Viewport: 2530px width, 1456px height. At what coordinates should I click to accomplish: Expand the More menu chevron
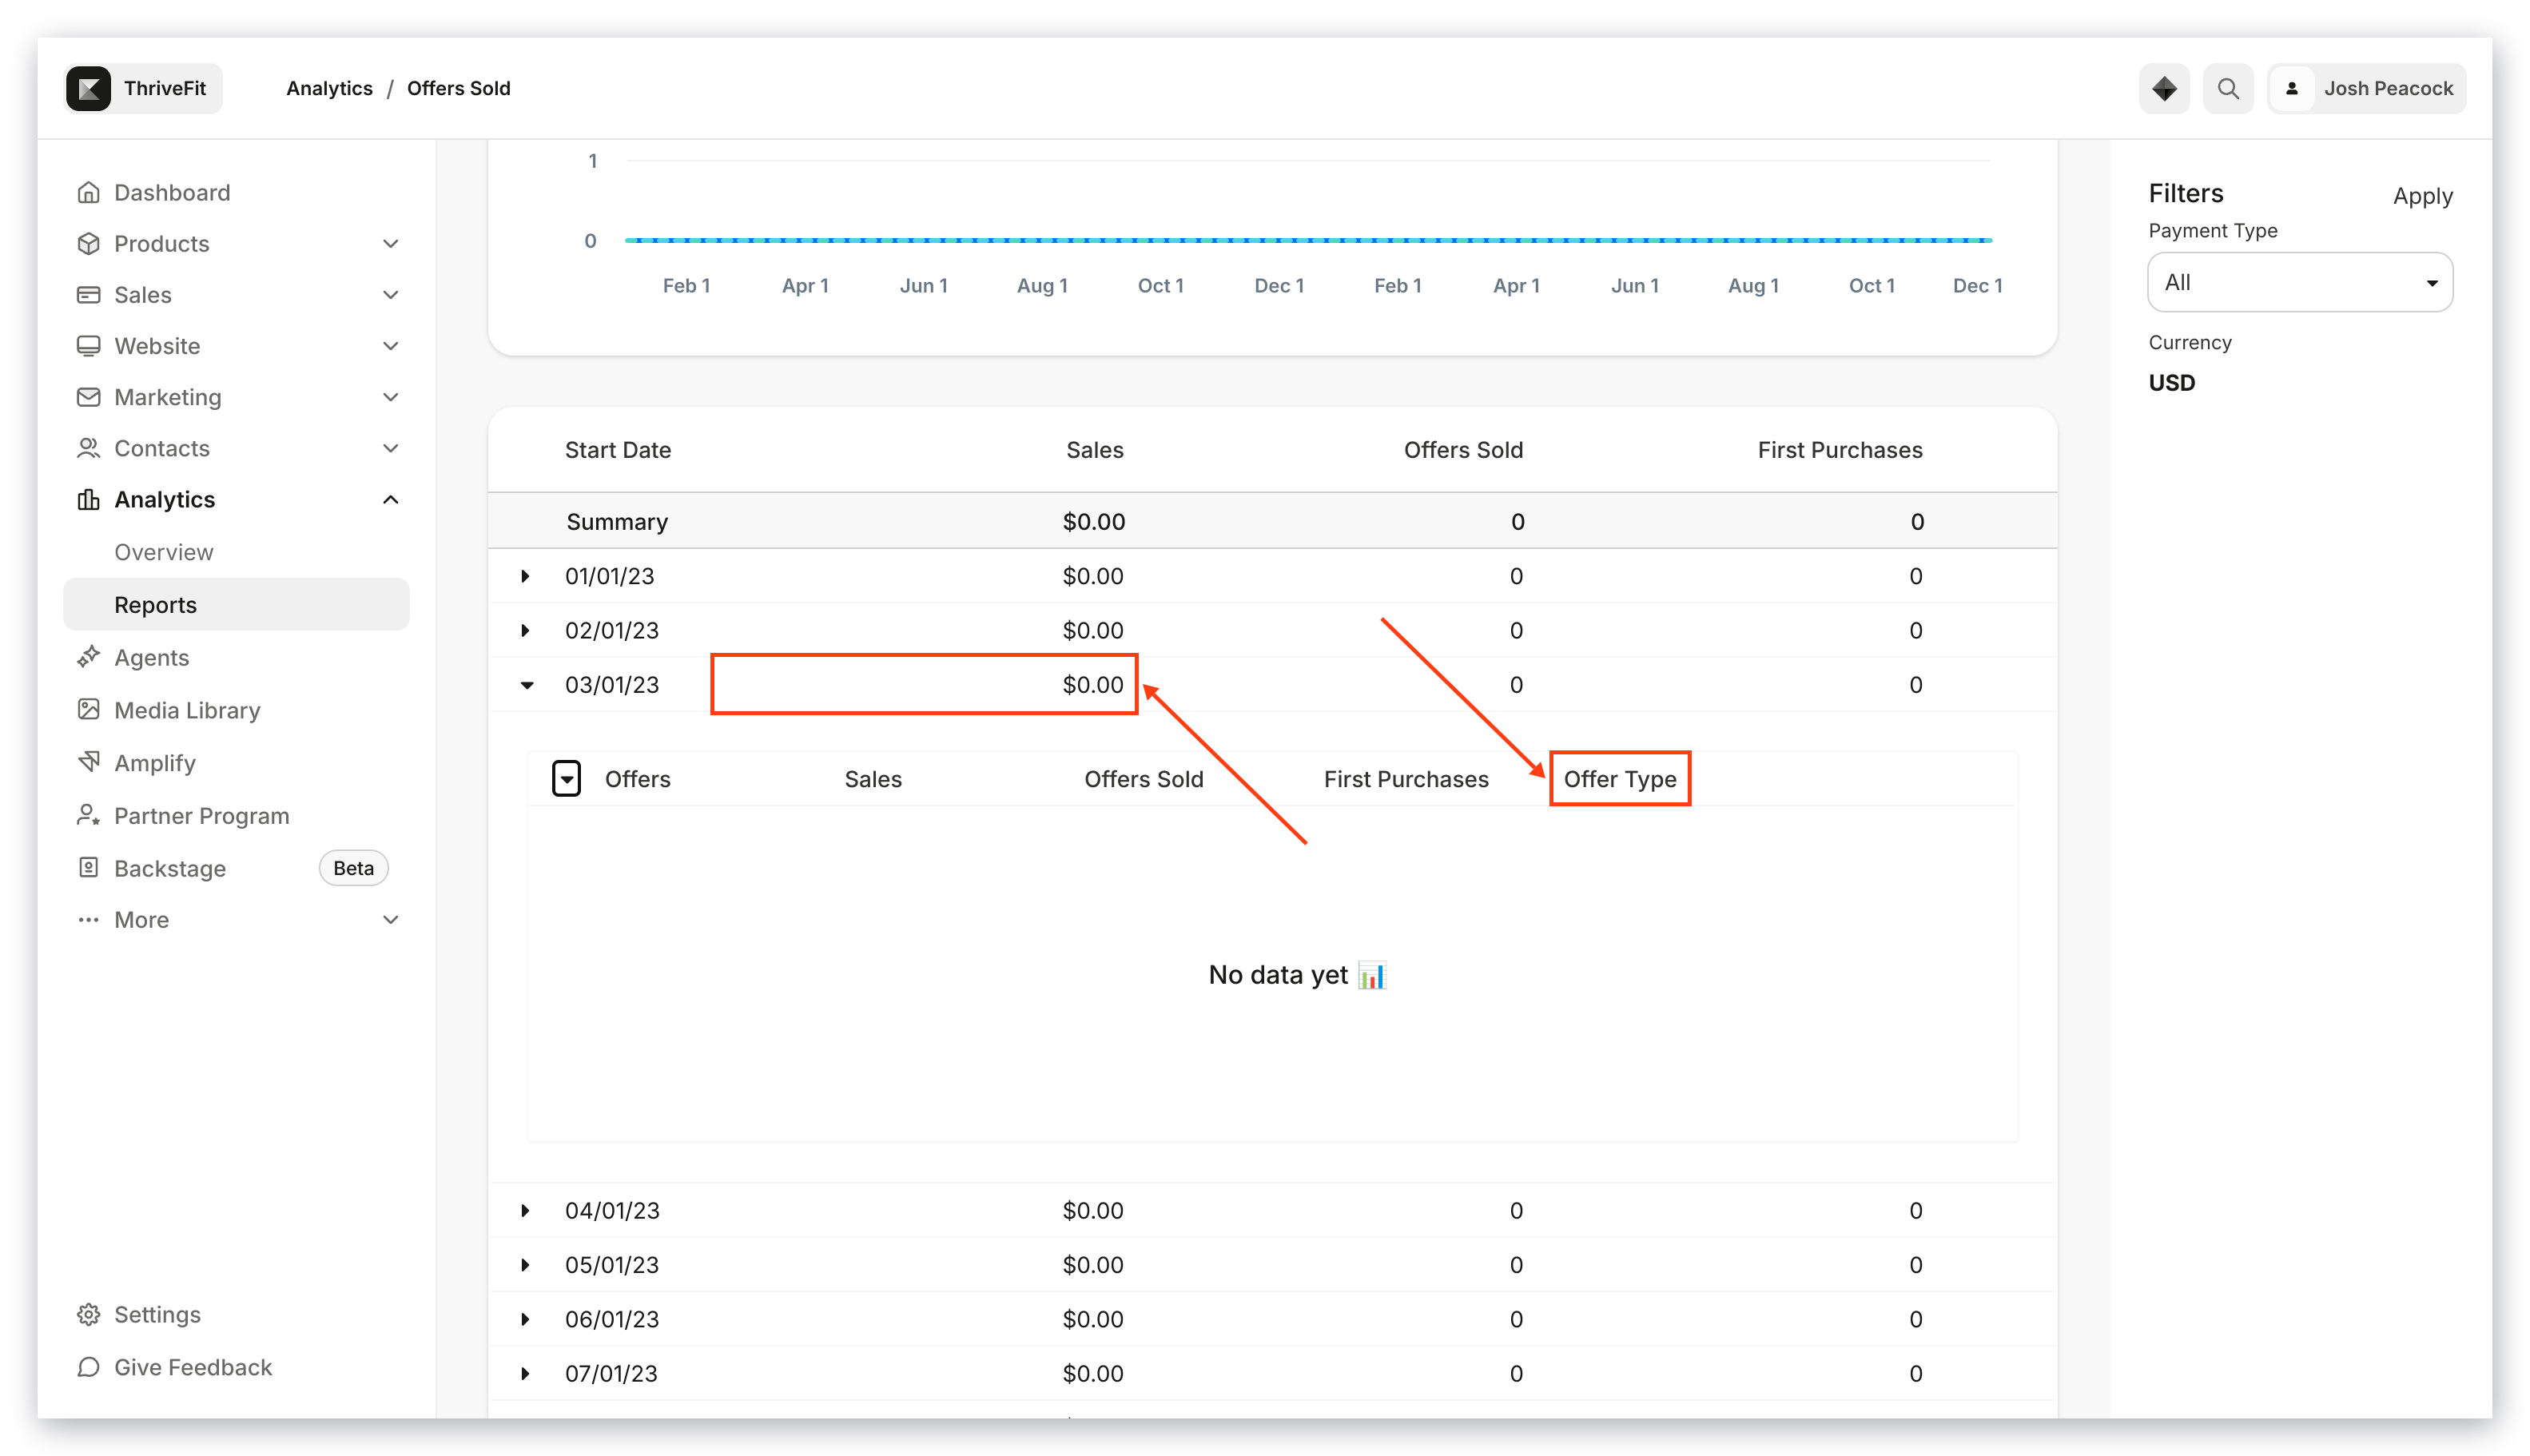click(x=391, y=920)
